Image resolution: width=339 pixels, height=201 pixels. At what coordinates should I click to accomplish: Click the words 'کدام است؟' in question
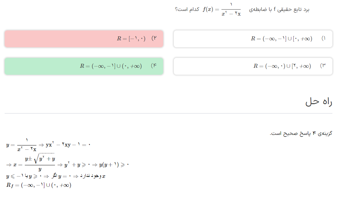click(187, 10)
